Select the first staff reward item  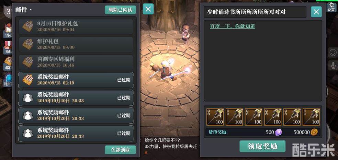tap(215, 117)
